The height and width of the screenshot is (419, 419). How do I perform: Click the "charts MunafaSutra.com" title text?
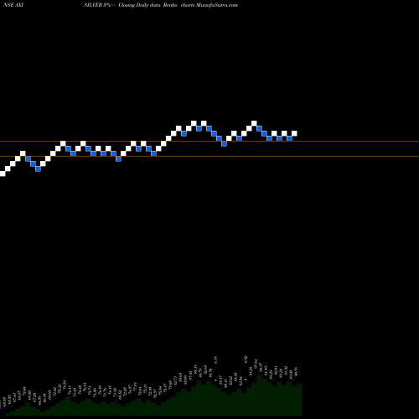209,5
